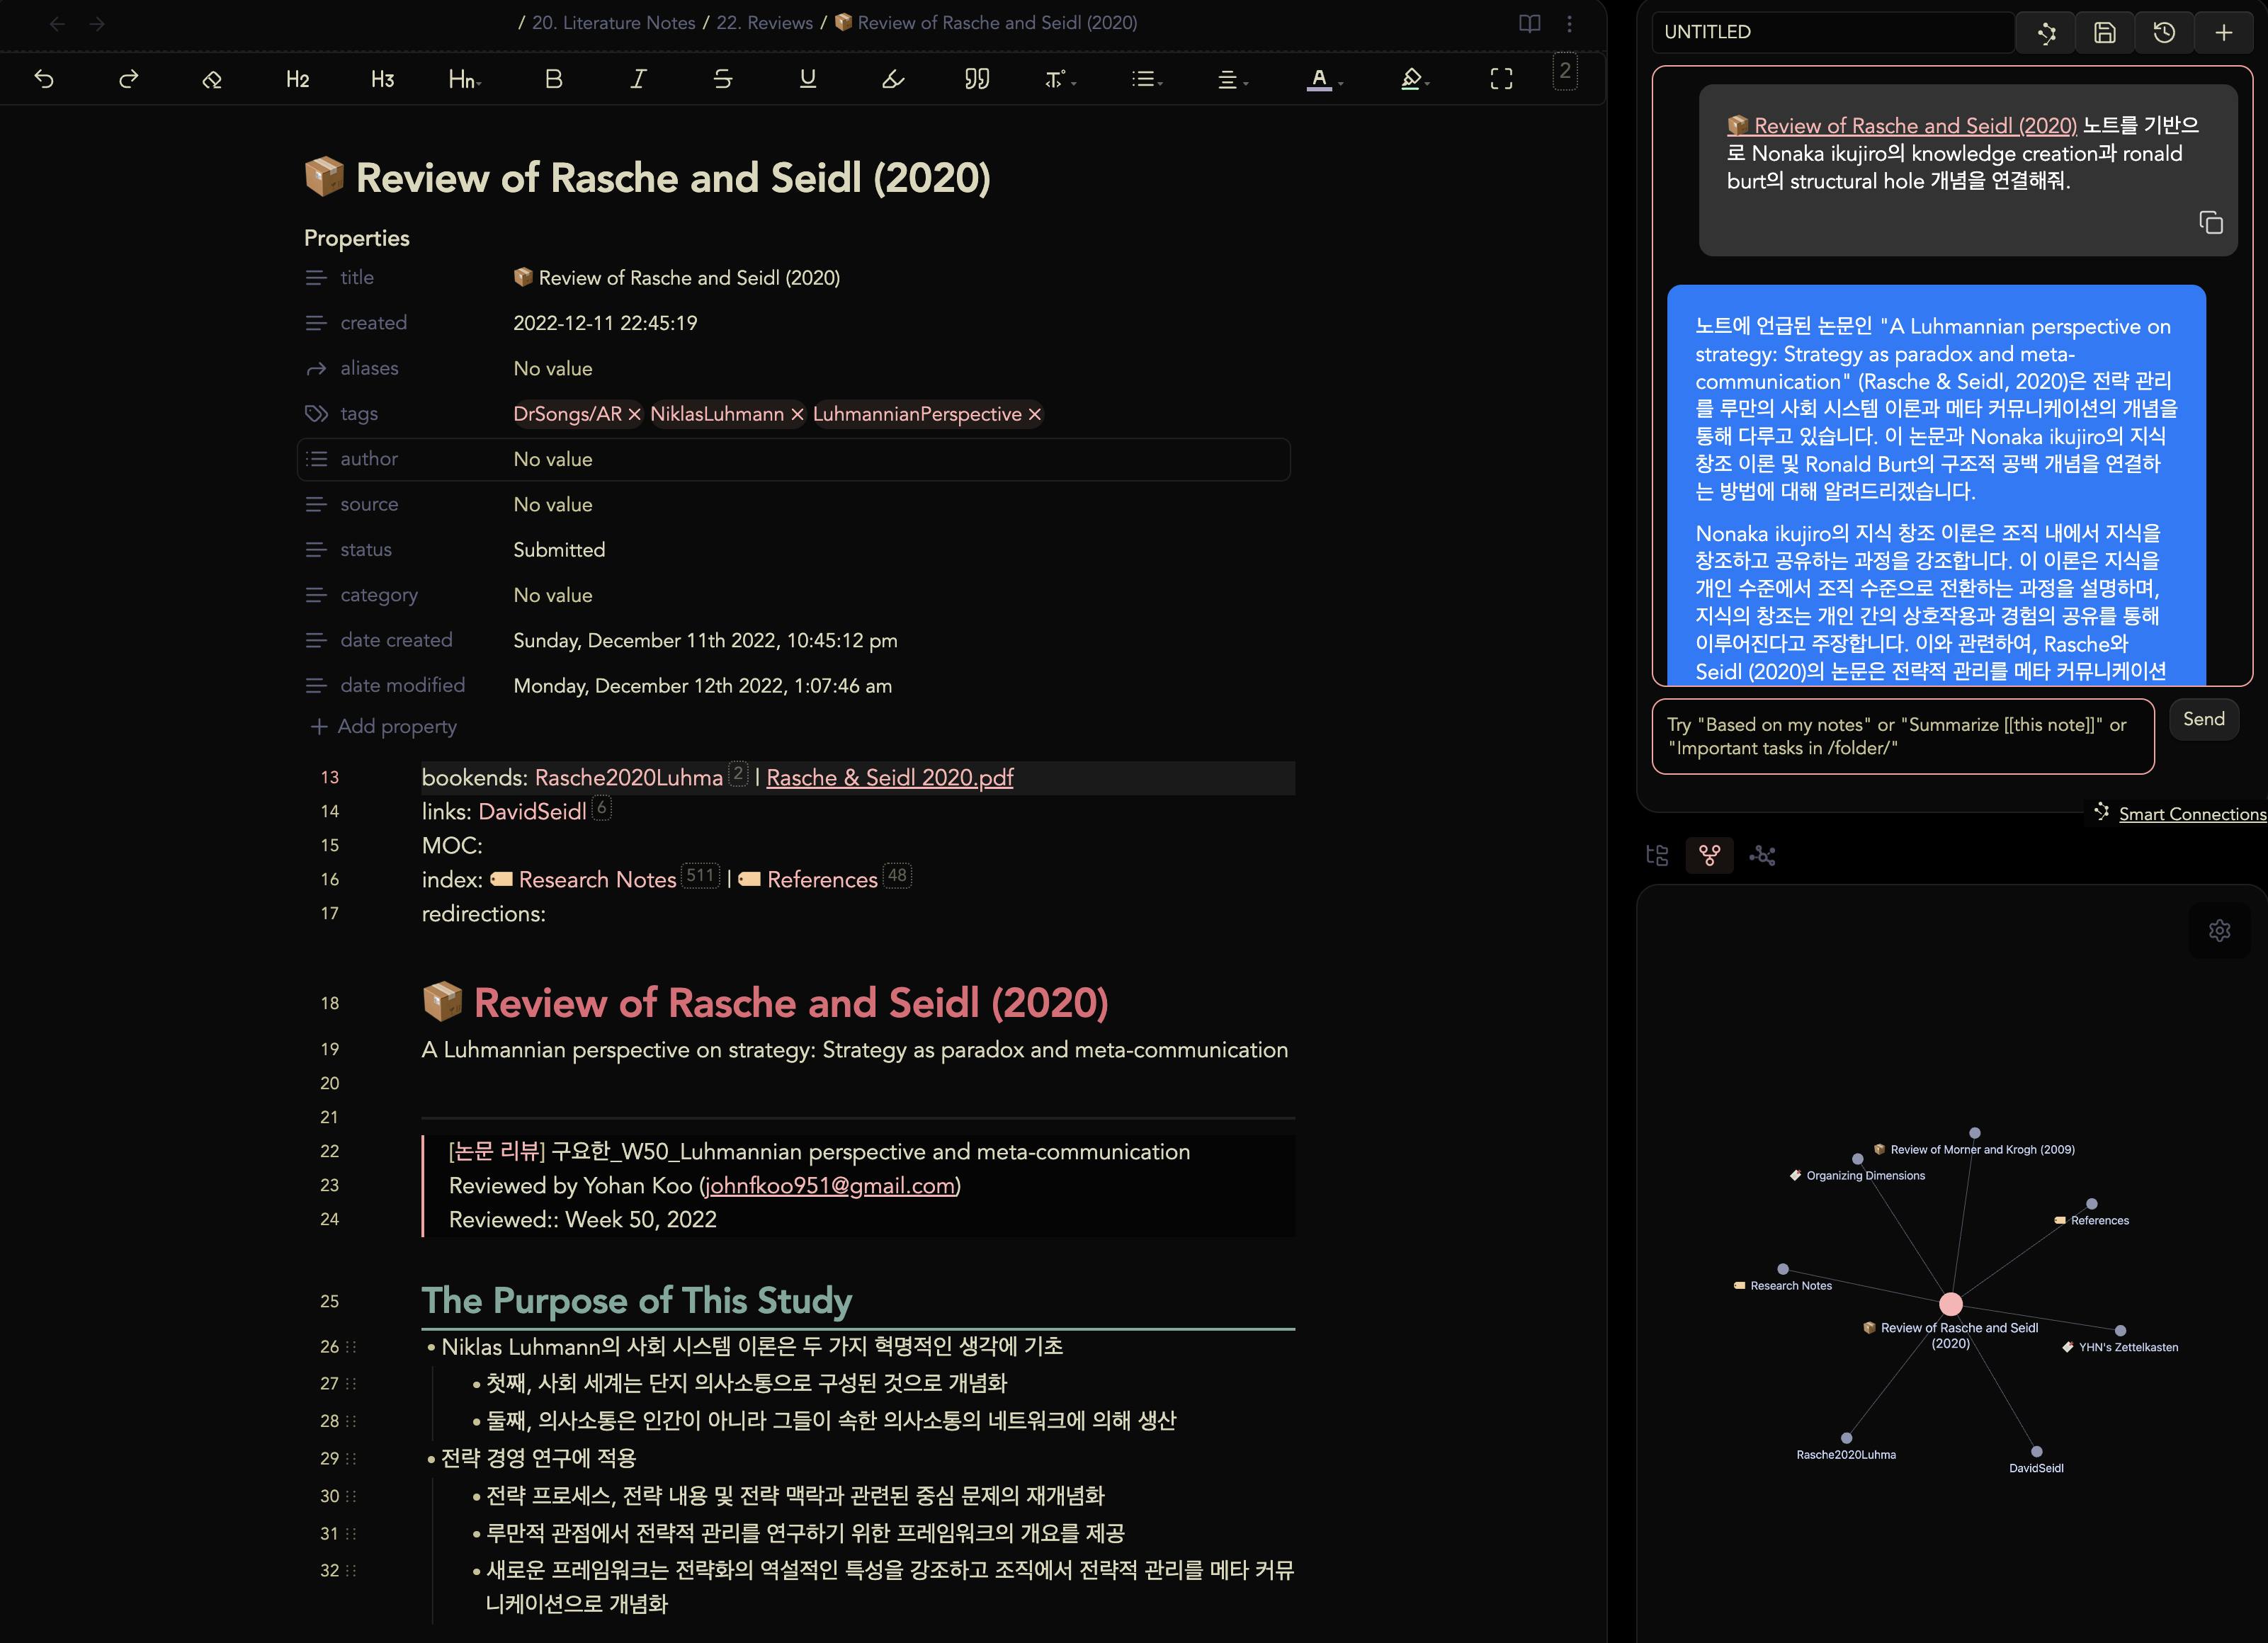
Task: Click the redo arrow in editing toolbar
Action: point(128,79)
